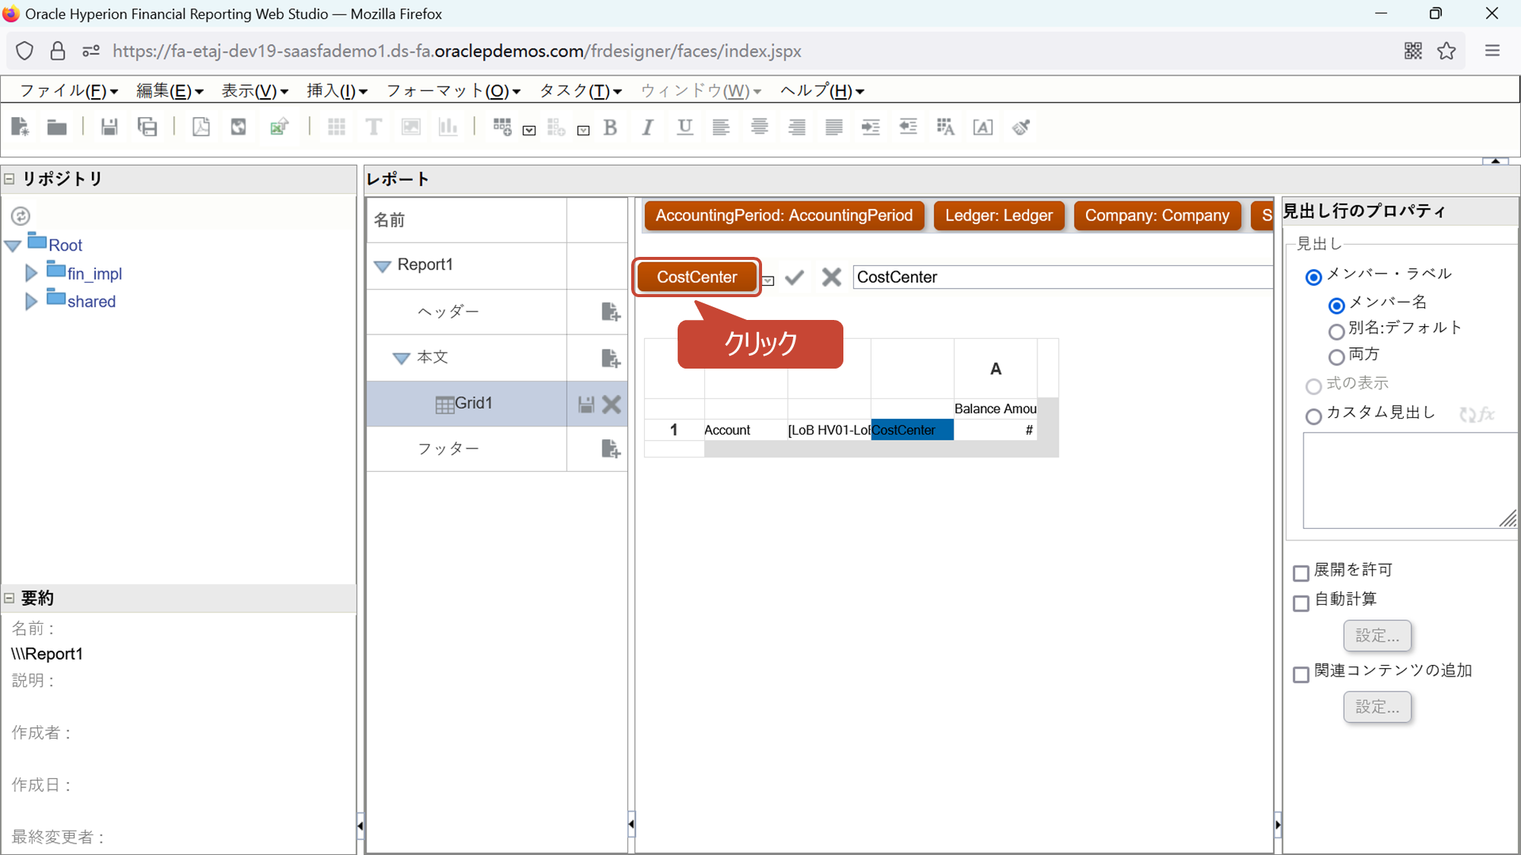Toggle italic formatting
This screenshot has width=1521, height=855.
647,127
